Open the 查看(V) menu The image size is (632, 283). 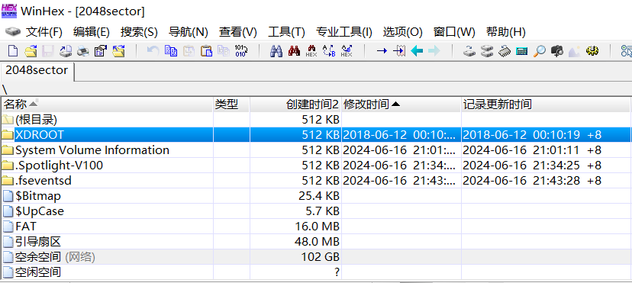point(238,32)
